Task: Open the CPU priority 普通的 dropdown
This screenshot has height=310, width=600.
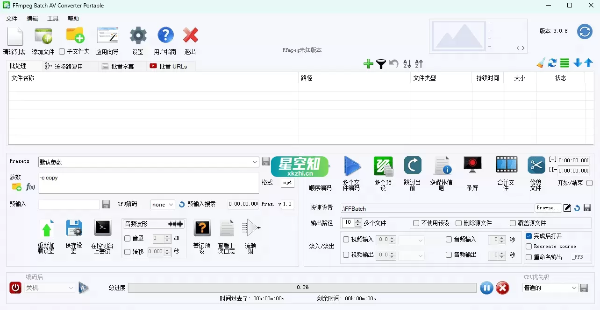Action: 550,288
